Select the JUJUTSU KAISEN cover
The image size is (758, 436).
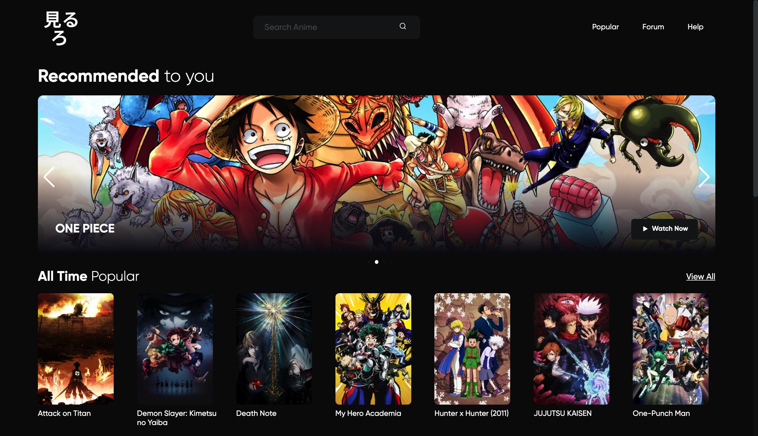[571, 349]
